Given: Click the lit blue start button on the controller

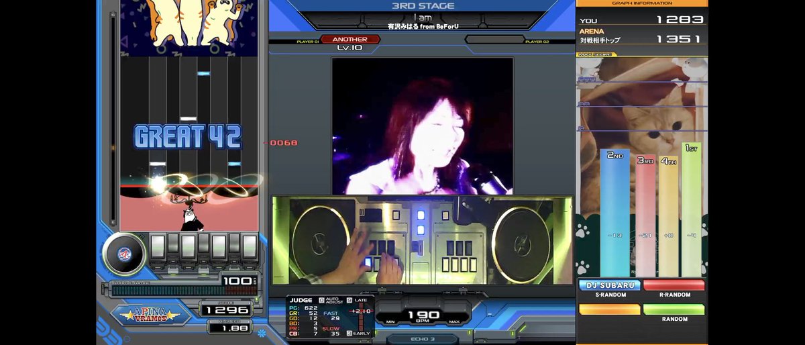Looking at the screenshot, I should pos(421,215).
